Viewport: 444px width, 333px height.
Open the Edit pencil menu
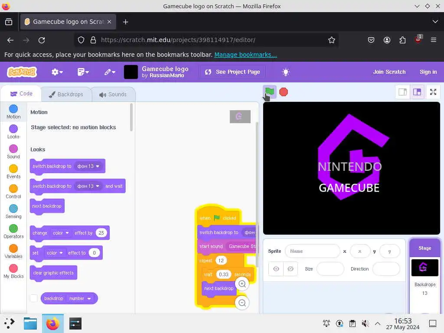tap(110, 72)
